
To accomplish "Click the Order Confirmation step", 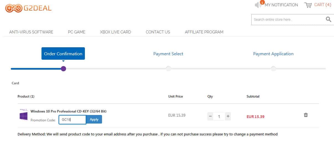I will 63,54.
